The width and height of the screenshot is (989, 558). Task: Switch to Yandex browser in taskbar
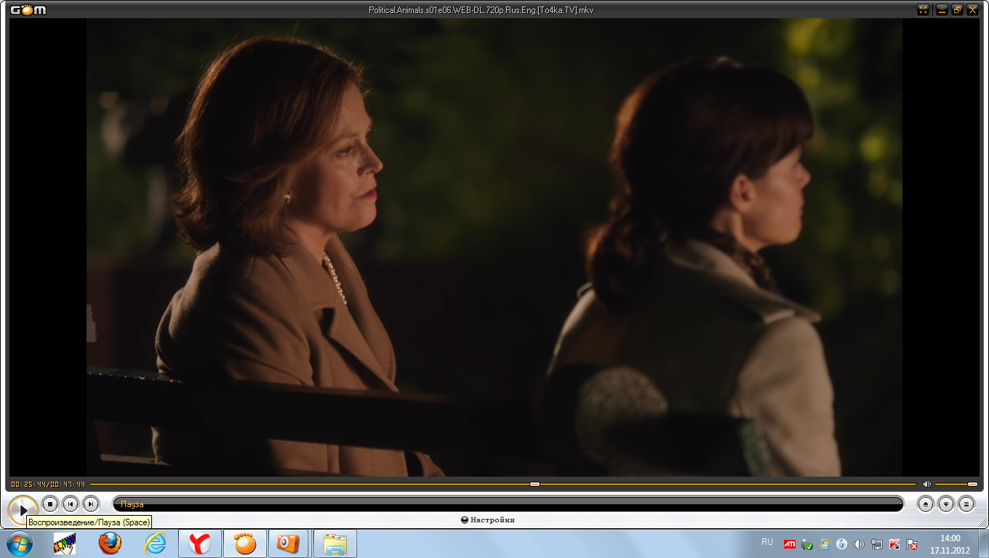(200, 543)
